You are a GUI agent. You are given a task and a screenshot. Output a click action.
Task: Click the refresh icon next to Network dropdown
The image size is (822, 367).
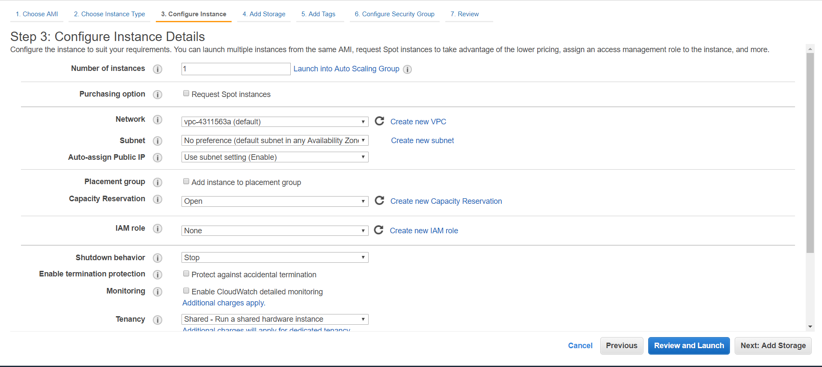(x=379, y=121)
